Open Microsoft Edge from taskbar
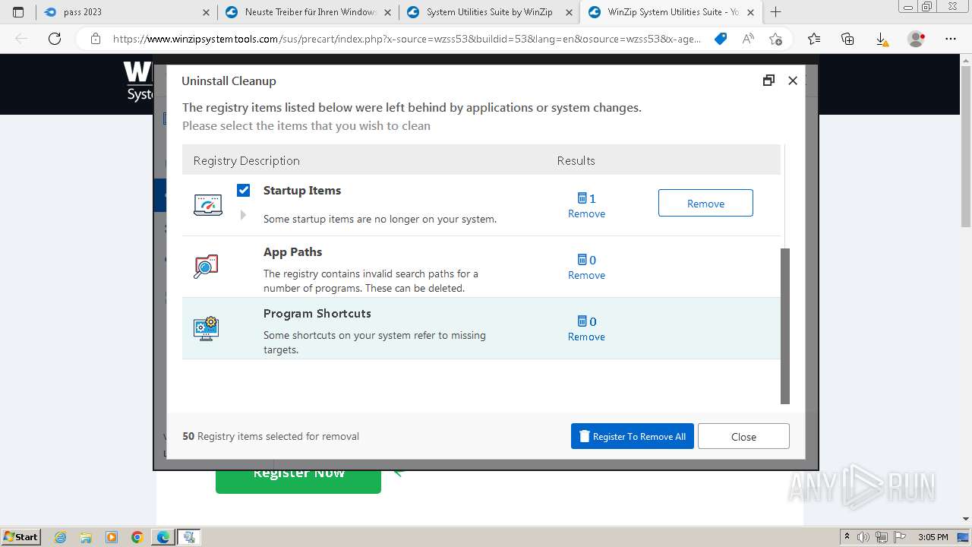Screen dimensions: 972x547 163,537
